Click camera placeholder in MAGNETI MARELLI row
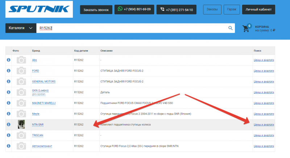Viewport: 290px width, 158px height. (x=21, y=103)
